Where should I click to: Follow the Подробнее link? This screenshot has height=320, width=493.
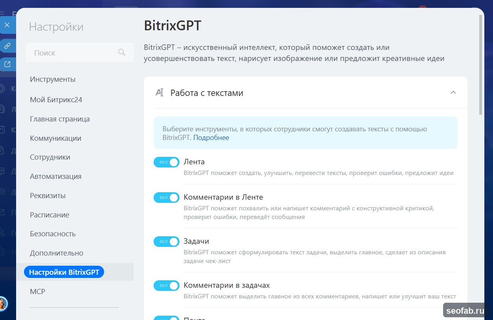211,138
